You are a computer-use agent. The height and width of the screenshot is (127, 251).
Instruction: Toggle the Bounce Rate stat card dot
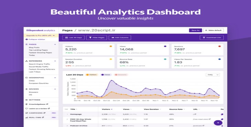165,59
